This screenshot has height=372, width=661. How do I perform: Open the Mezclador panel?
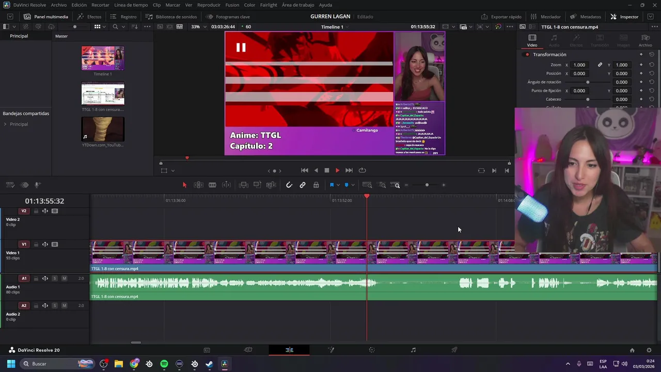[x=546, y=17]
